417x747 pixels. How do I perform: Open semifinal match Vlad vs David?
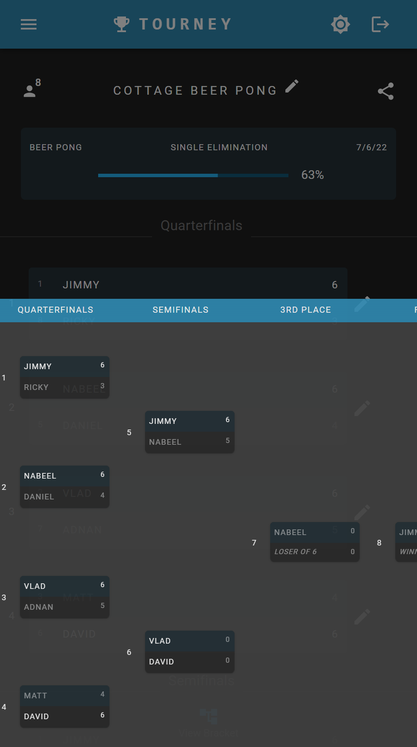(x=190, y=651)
